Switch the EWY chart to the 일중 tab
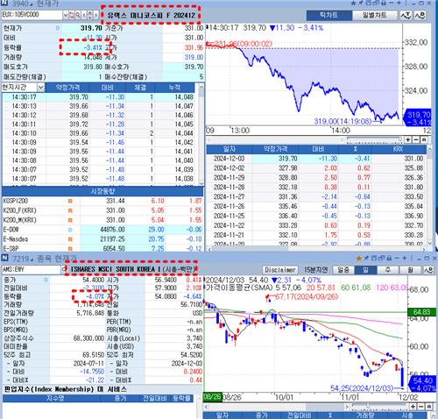 click(343, 270)
